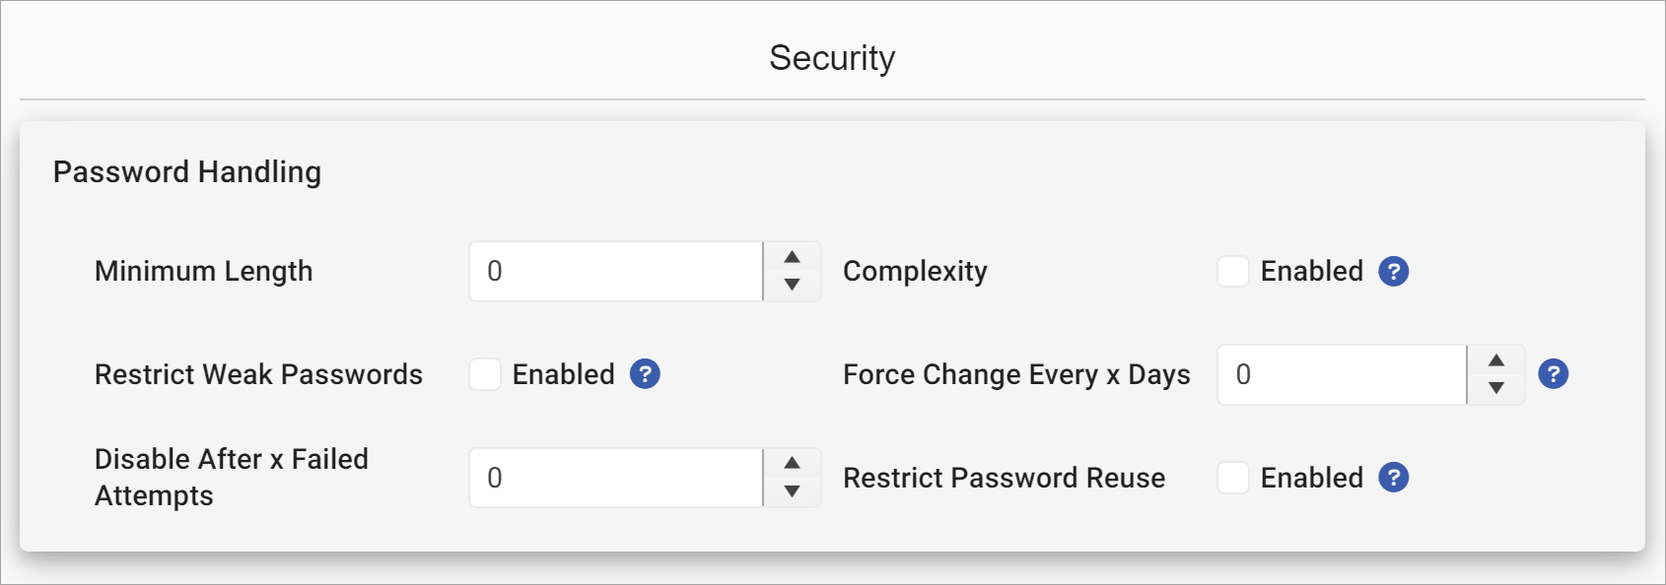
Task: Click the Complexity label text
Action: tap(915, 271)
